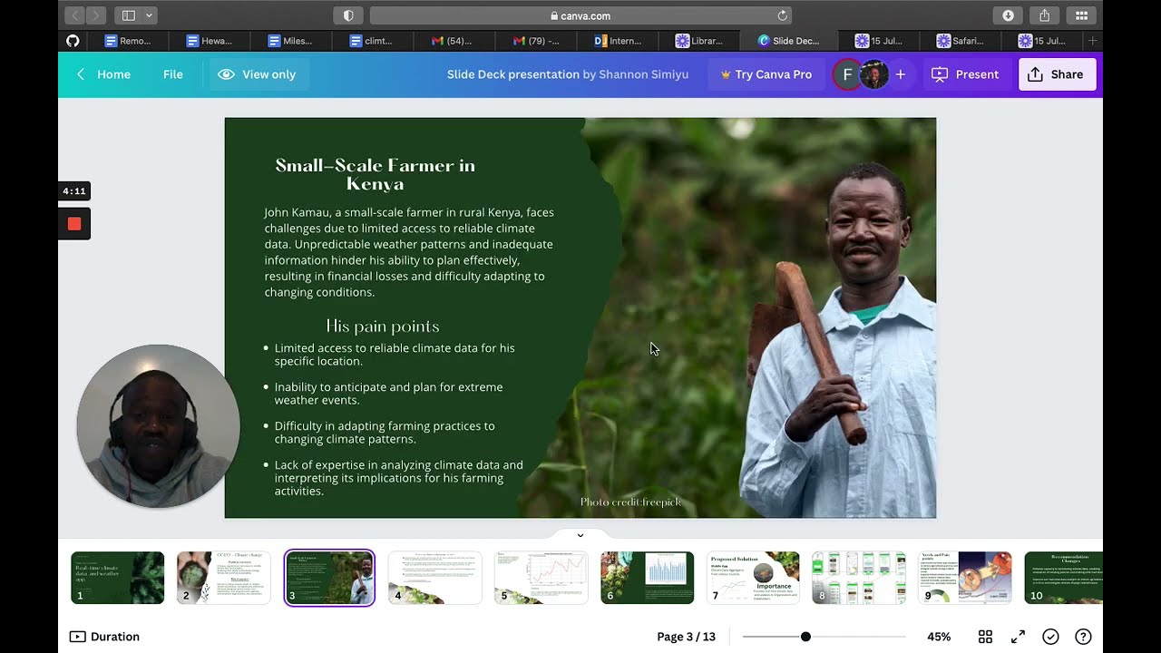Viewport: 1161px width, 653px height.
Task: Open Safari's downloads icon
Action: tap(1008, 15)
